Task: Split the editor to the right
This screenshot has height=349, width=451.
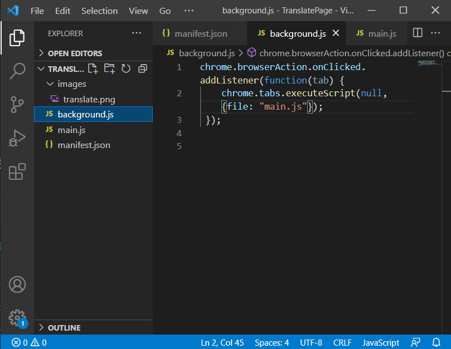Action: point(418,33)
